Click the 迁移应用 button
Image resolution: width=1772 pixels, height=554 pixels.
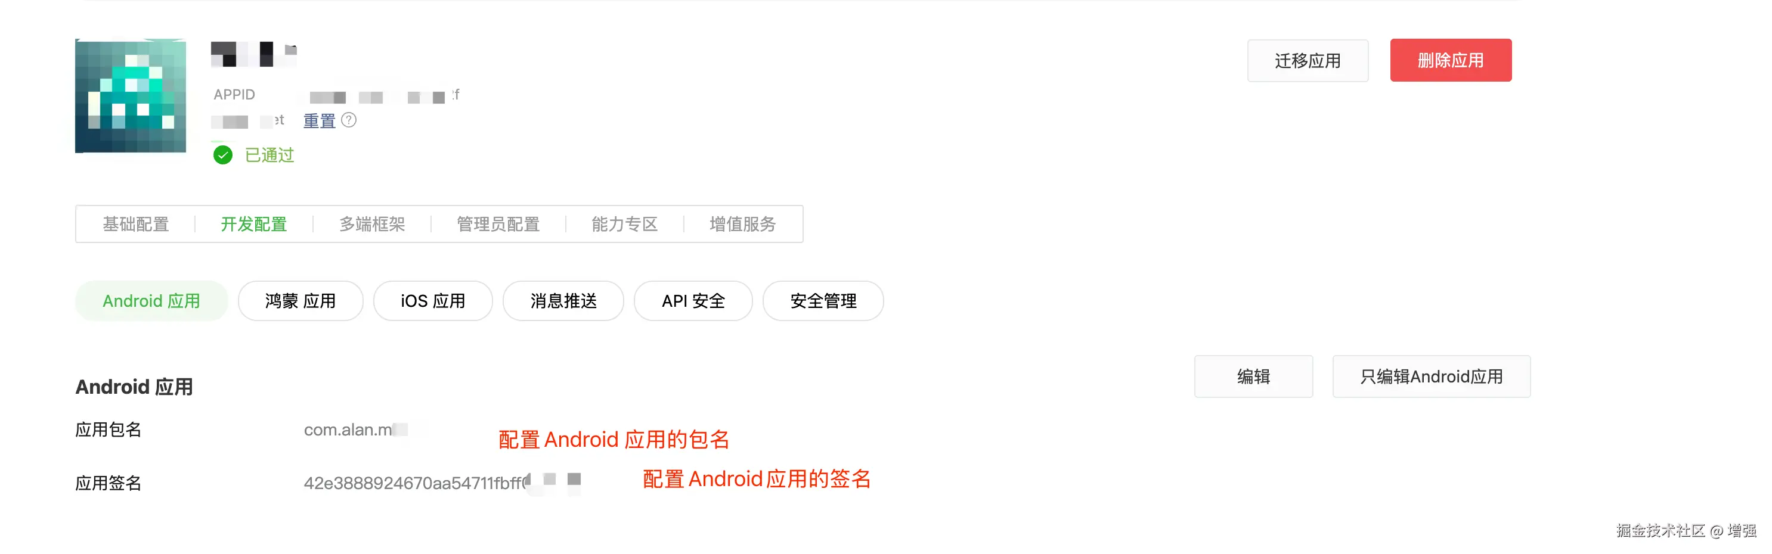(x=1308, y=61)
